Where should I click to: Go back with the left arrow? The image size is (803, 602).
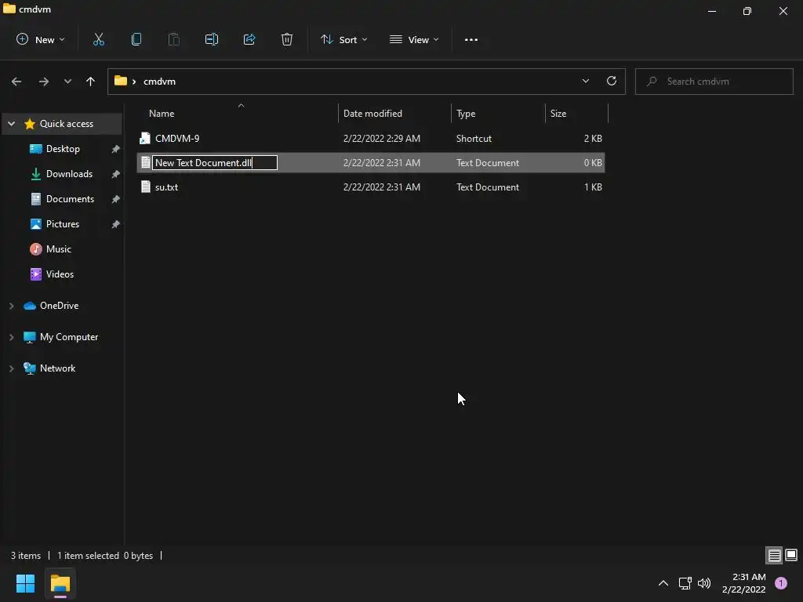(x=16, y=82)
